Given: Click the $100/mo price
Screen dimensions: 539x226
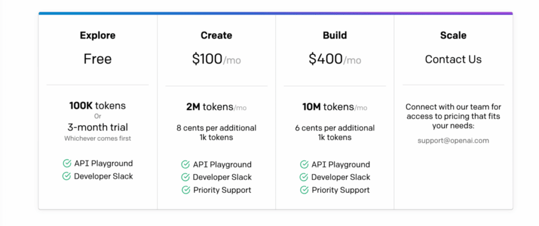Looking at the screenshot, I should click(x=216, y=59).
